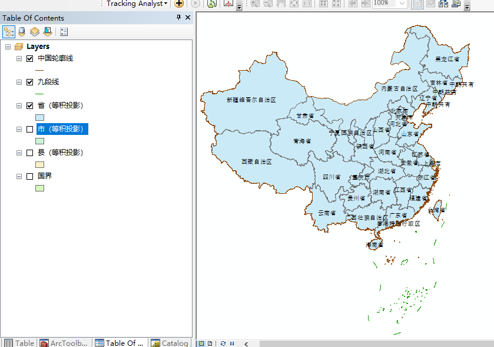Click layout Go Forward to Extent arrow
Screen dimensions: 494x347
point(366,4)
